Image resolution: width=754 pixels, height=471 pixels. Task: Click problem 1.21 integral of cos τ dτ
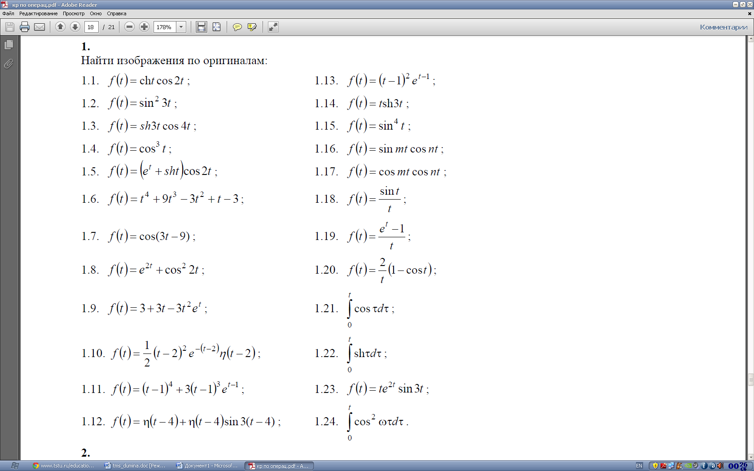click(371, 309)
